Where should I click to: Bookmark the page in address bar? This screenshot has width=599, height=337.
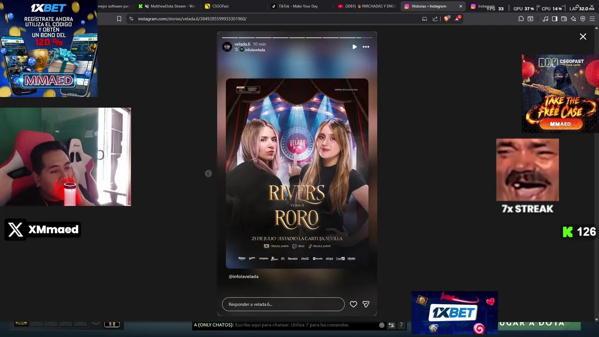[x=119, y=19]
